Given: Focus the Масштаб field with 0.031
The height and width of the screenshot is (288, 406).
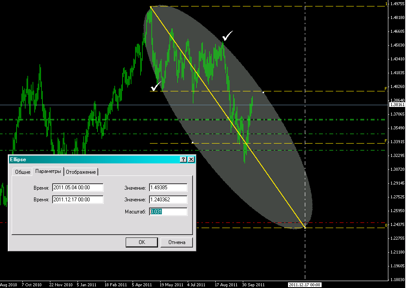Looking at the screenshot, I should click(x=168, y=212).
